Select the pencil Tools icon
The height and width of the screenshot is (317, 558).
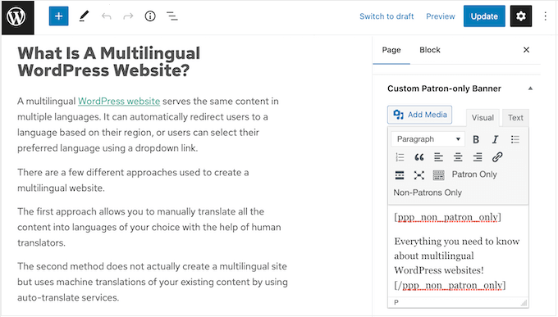84,16
